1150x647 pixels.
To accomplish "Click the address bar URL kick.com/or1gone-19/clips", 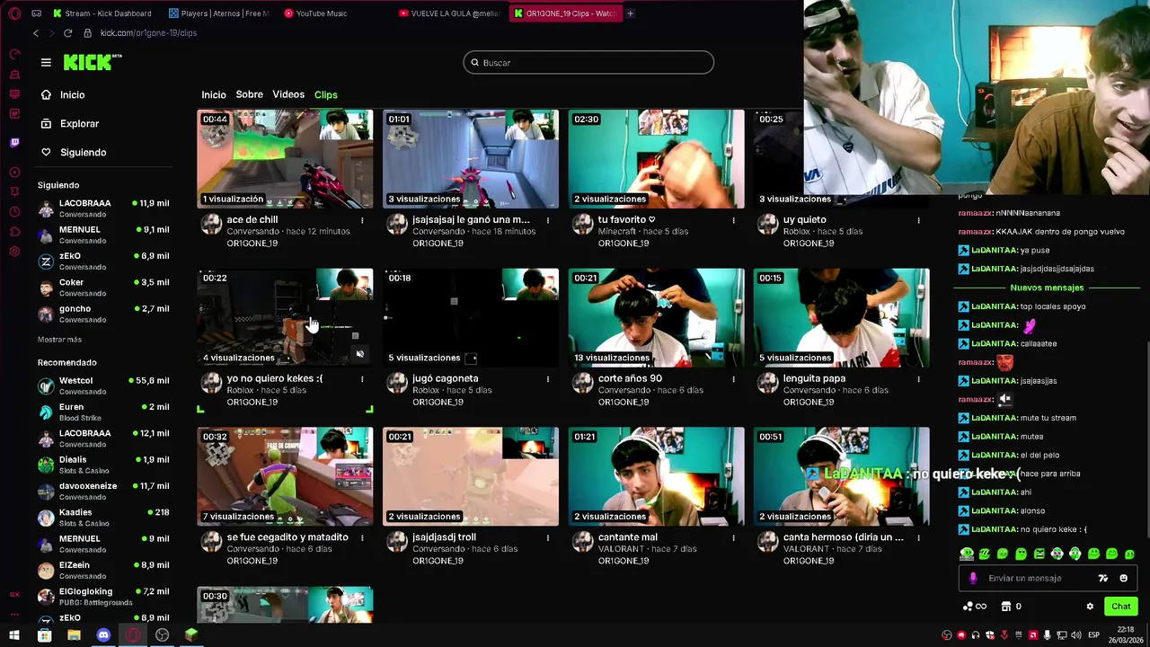I will point(148,33).
